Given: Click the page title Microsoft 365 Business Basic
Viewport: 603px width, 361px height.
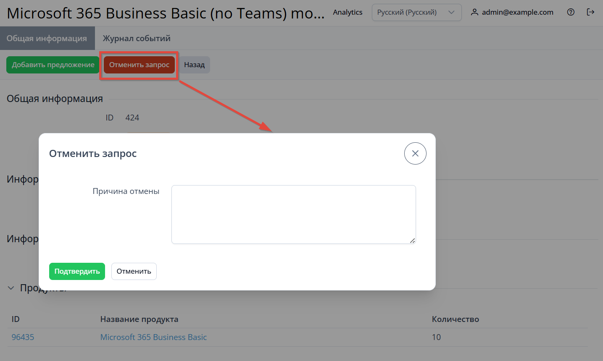Looking at the screenshot, I should click(166, 13).
